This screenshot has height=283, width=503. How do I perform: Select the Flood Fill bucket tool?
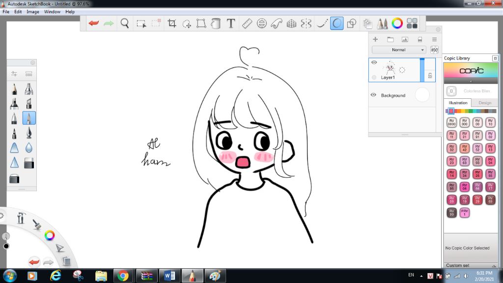click(x=216, y=24)
